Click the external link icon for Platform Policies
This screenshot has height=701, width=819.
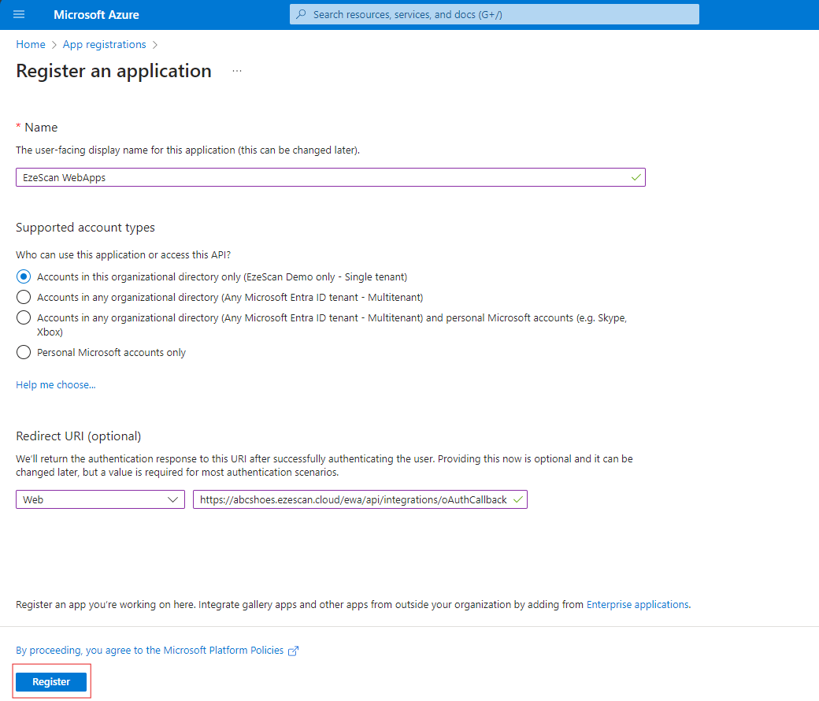point(294,651)
